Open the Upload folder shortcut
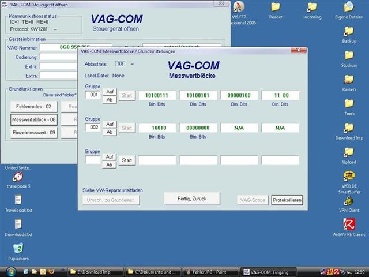This screenshot has height=277, width=369. [x=349, y=152]
